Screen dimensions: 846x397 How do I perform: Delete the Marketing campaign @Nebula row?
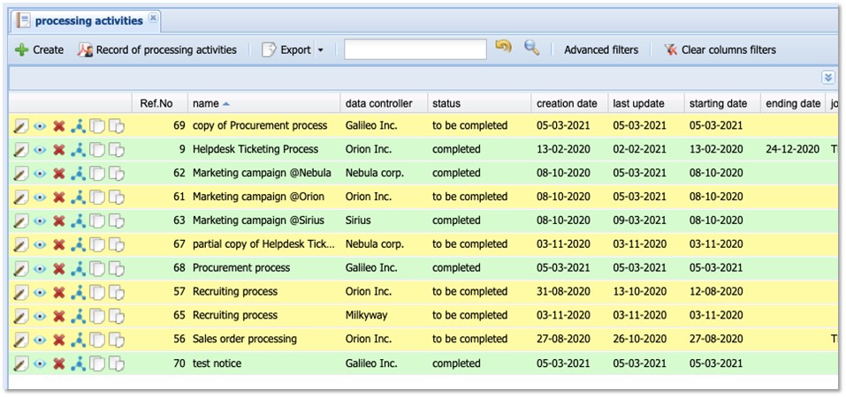coord(59,174)
